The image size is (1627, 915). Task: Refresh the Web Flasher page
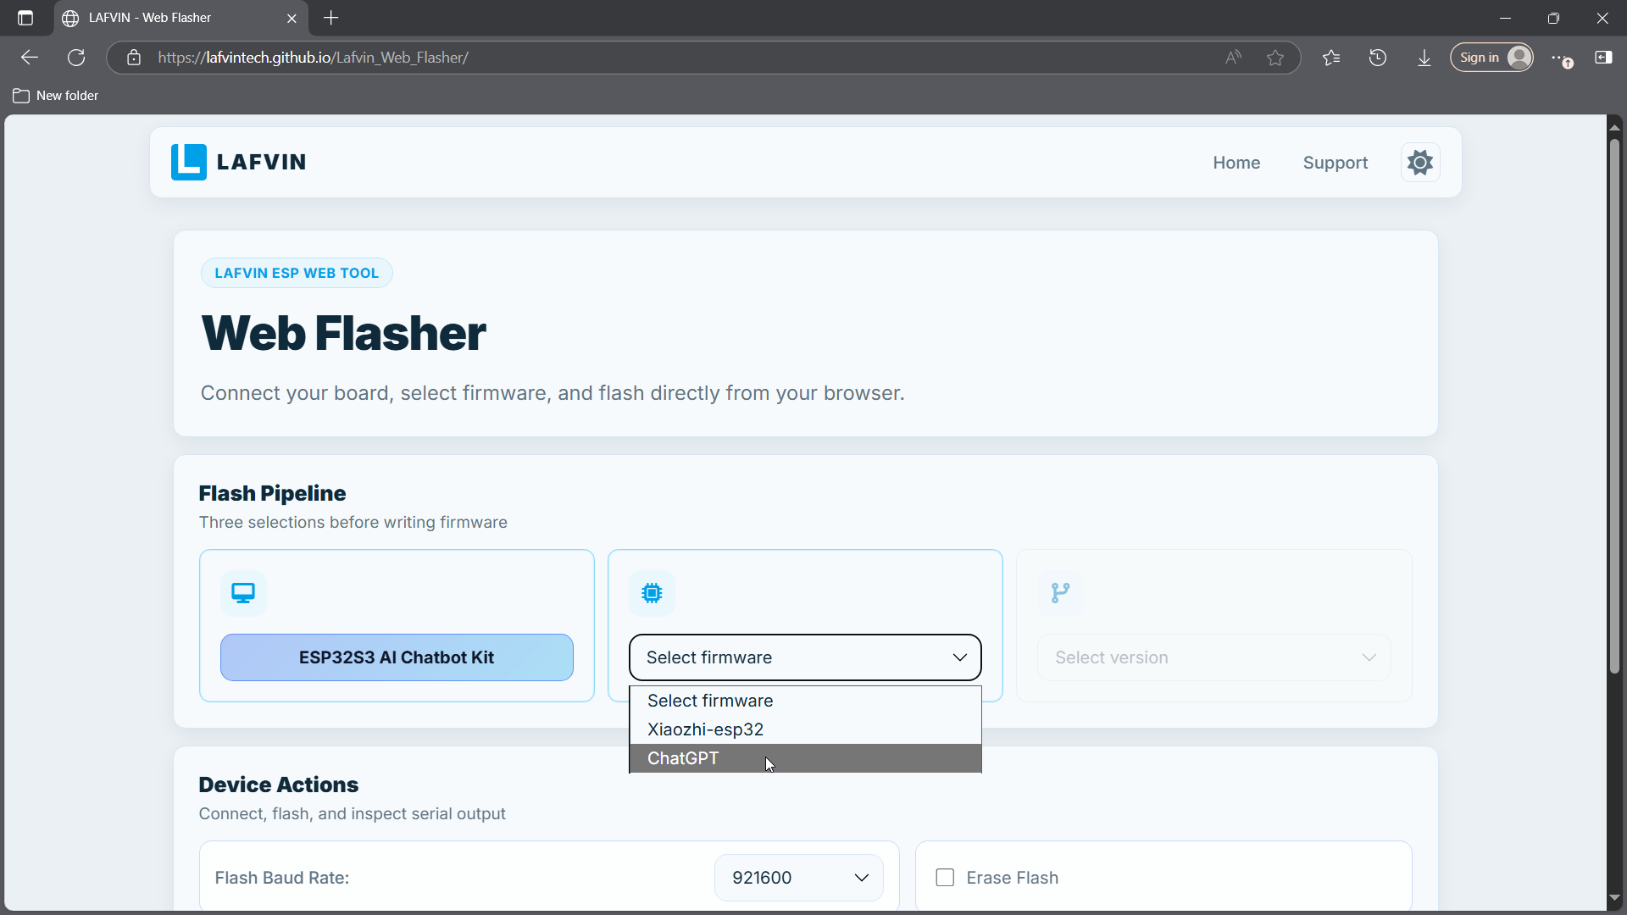pyautogui.click(x=76, y=58)
